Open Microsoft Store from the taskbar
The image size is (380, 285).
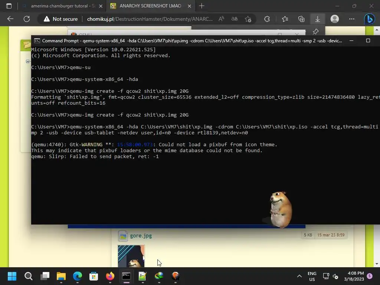[94, 276]
